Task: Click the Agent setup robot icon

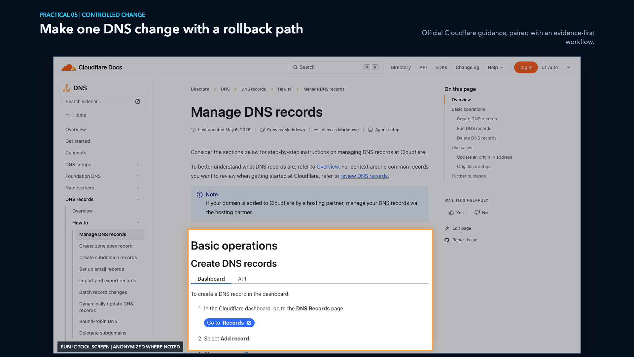Action: pyautogui.click(x=370, y=130)
